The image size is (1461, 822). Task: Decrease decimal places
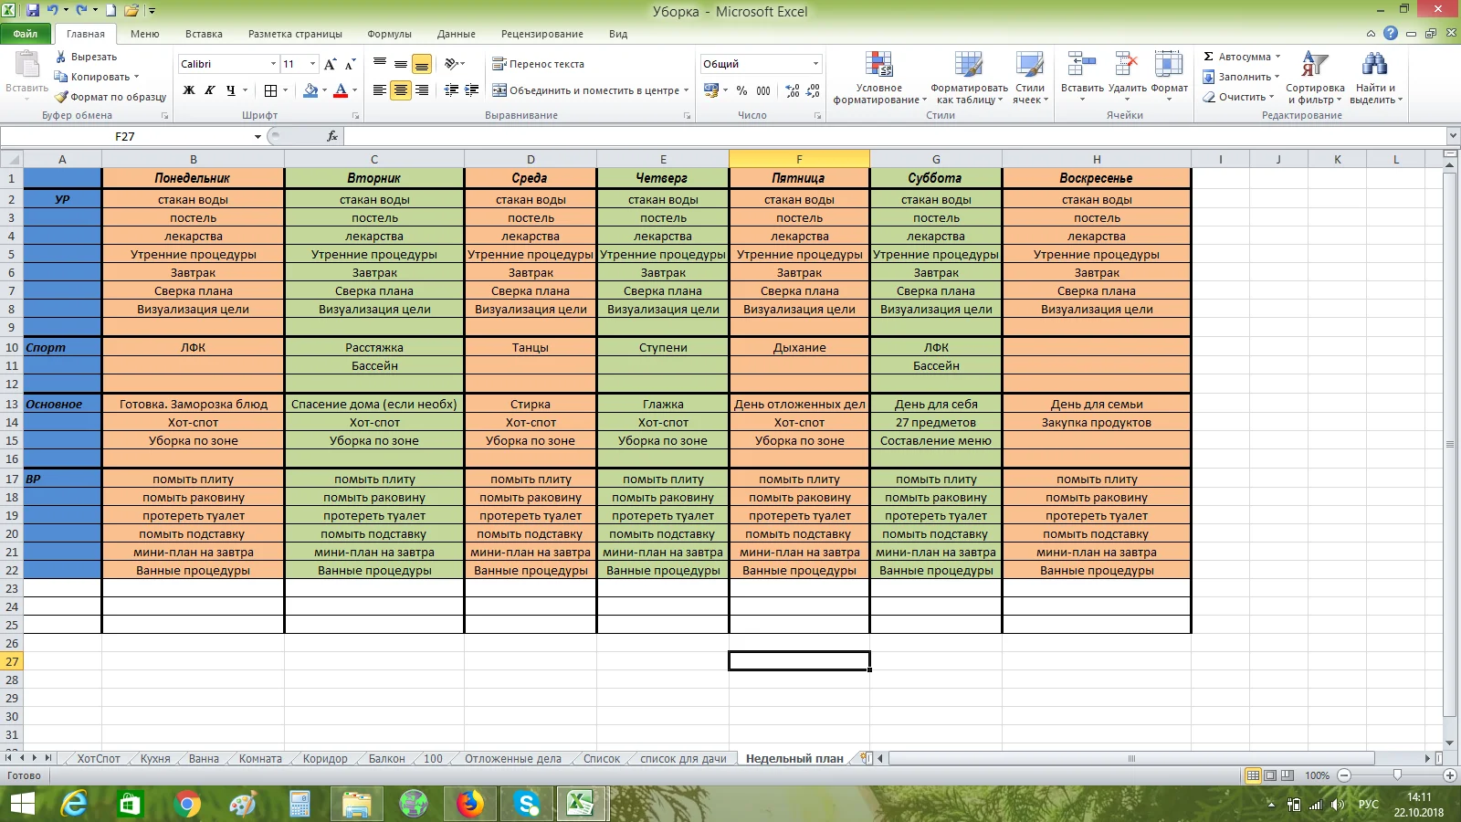point(813,90)
